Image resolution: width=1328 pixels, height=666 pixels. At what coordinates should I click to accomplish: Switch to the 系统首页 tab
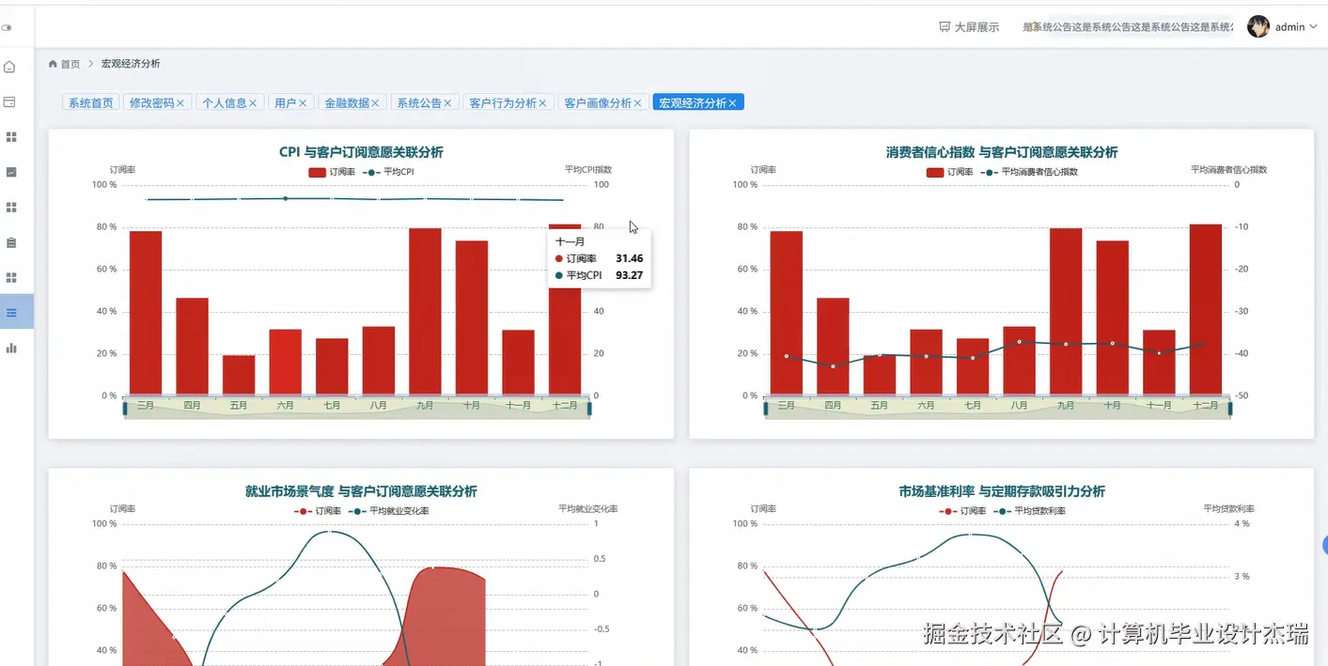click(91, 102)
